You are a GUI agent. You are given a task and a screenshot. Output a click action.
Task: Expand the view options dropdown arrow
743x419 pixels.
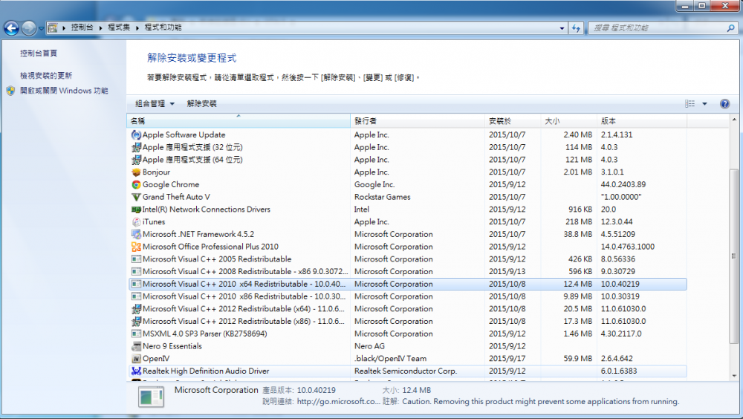[704, 104]
